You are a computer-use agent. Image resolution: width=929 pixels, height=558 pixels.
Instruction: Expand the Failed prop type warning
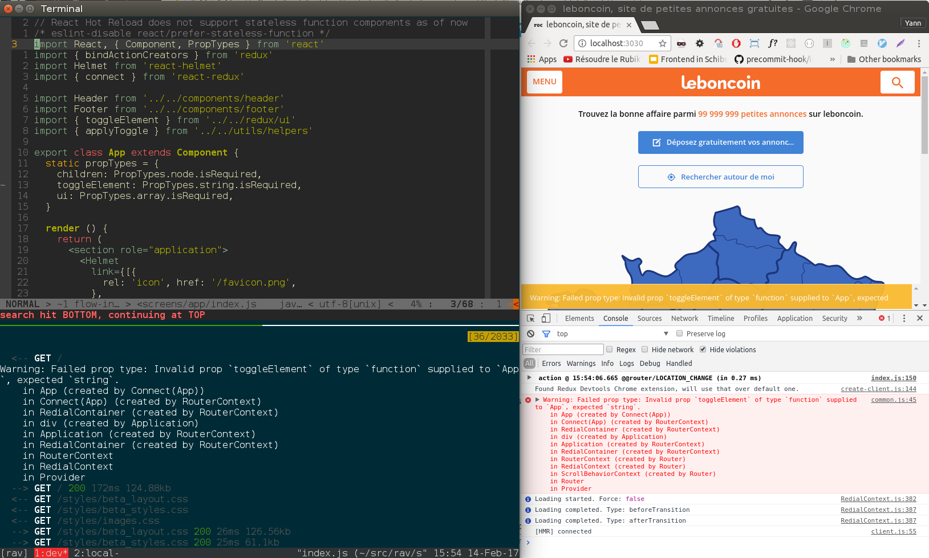click(x=537, y=400)
